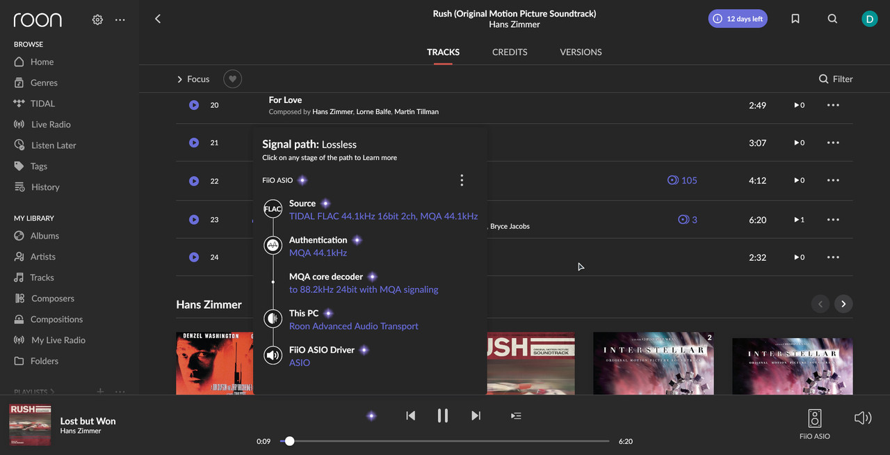Click the TIDAL FLAC 44.1kHz source details
890x455 pixels.
[x=383, y=216]
